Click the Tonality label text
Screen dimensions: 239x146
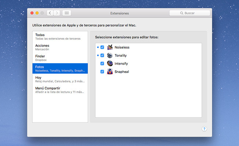[121, 56]
